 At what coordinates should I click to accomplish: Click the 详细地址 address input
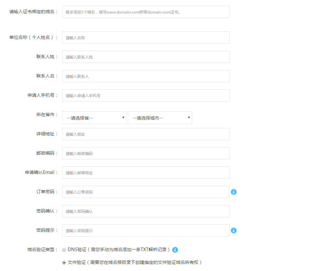click(146, 134)
